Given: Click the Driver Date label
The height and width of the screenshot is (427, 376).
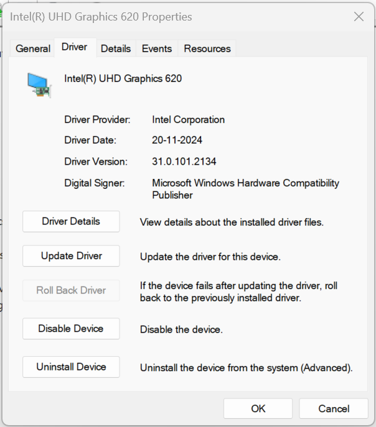Looking at the screenshot, I should coord(90,140).
